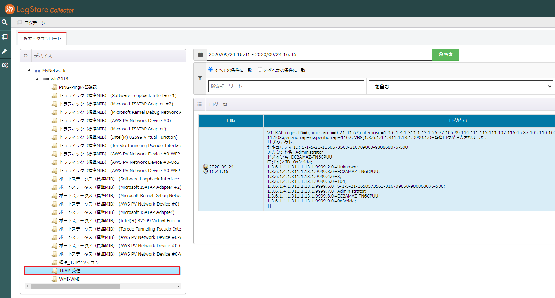Image resolution: width=555 pixels, height=298 pixels.
Task: Click the ログ一覧 panel title
Action: pyautogui.click(x=218, y=104)
